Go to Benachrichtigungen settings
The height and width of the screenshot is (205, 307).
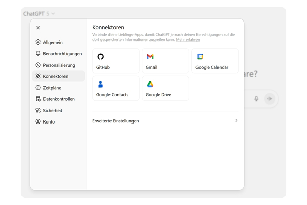(x=58, y=53)
